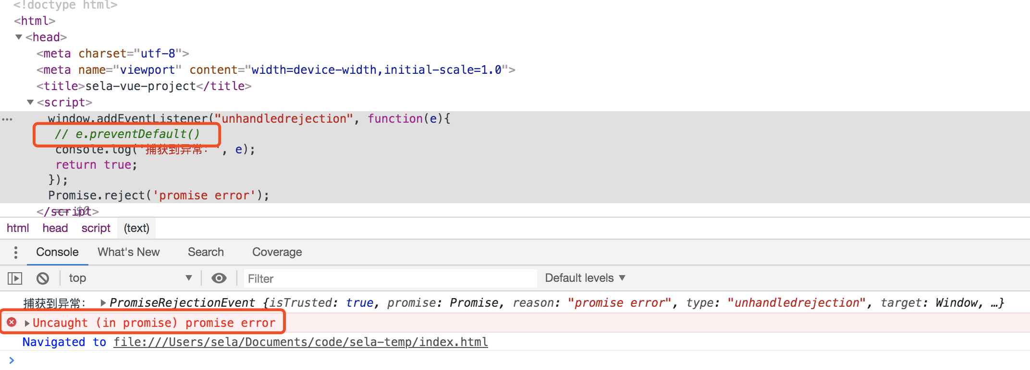Image resolution: width=1030 pixels, height=370 pixels.
Task: Switch to the What's New tab
Action: click(129, 252)
